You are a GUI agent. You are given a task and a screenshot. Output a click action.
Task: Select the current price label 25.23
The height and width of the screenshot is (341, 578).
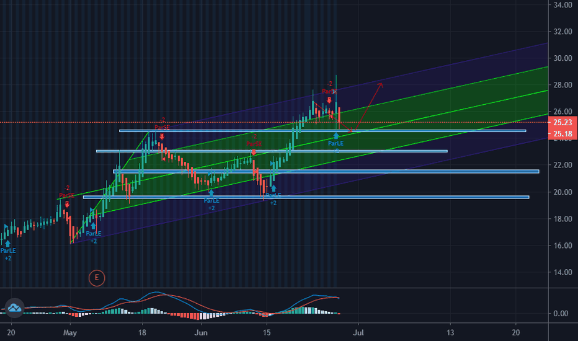(562, 122)
